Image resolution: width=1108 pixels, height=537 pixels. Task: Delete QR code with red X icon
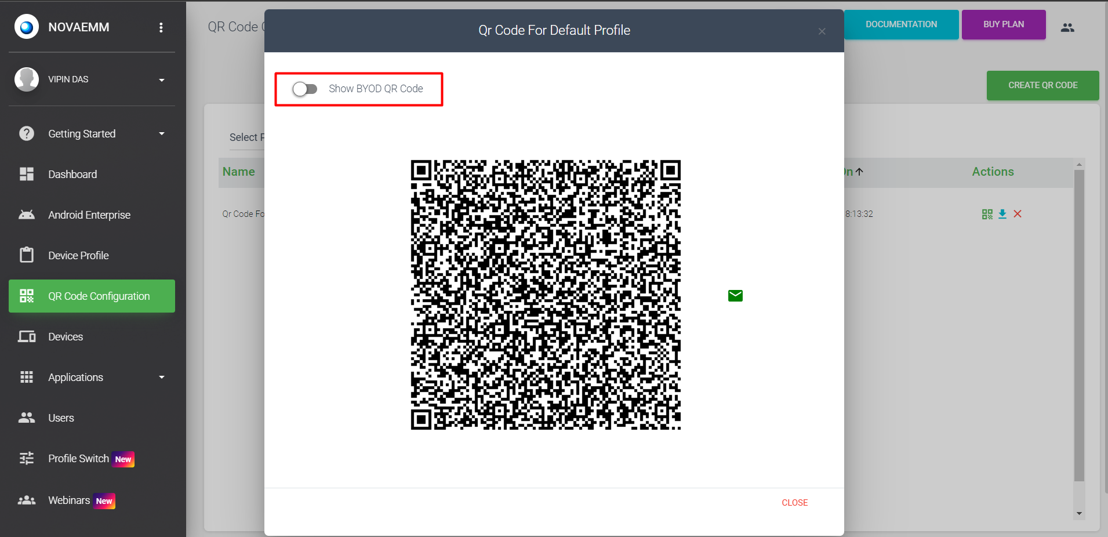tap(1018, 214)
